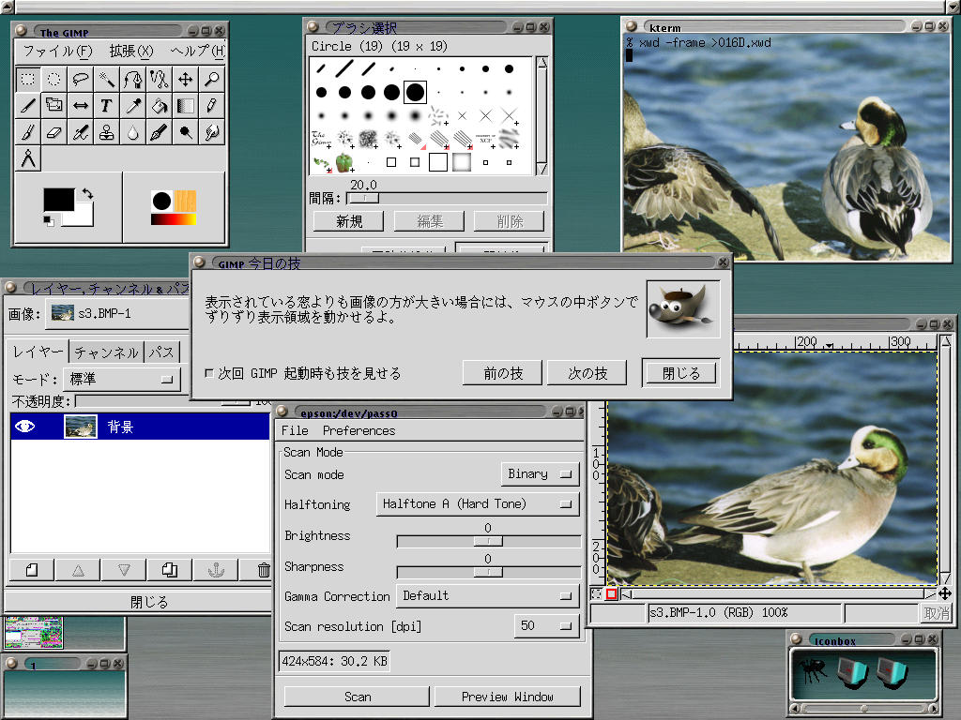This screenshot has width=961, height=720.
Task: Switch to the チャンネル tab
Action: (x=107, y=352)
